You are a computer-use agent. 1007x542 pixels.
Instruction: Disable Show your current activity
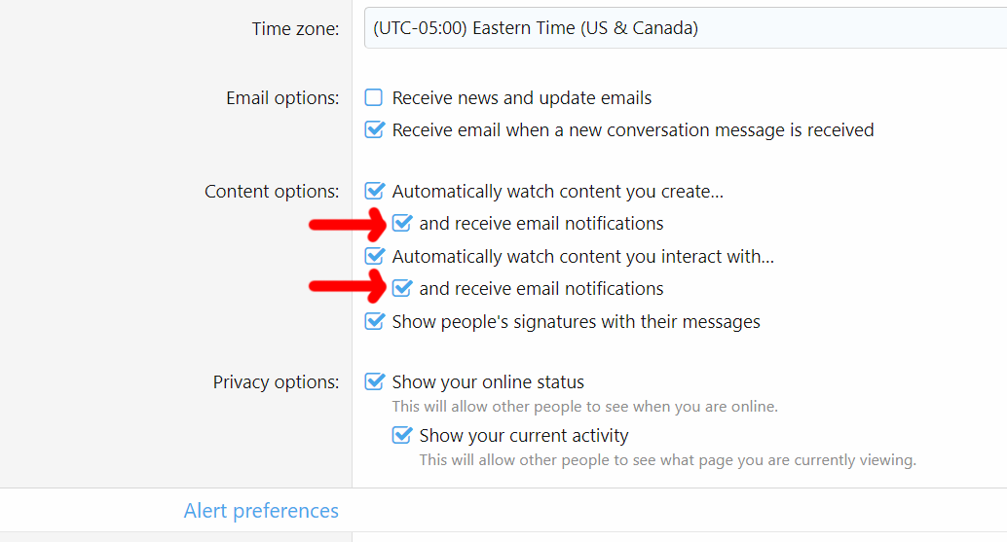401,435
